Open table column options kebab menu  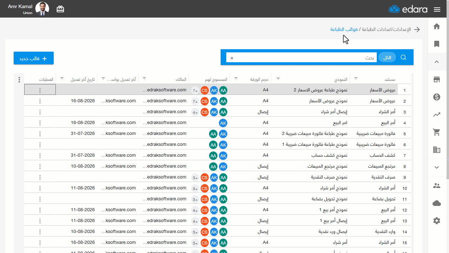click(19, 80)
